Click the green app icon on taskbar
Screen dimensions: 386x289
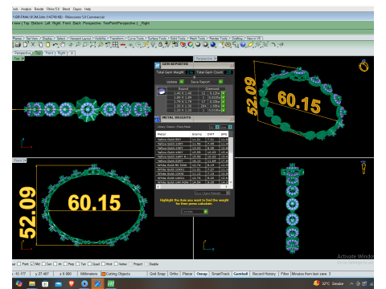click(111, 283)
